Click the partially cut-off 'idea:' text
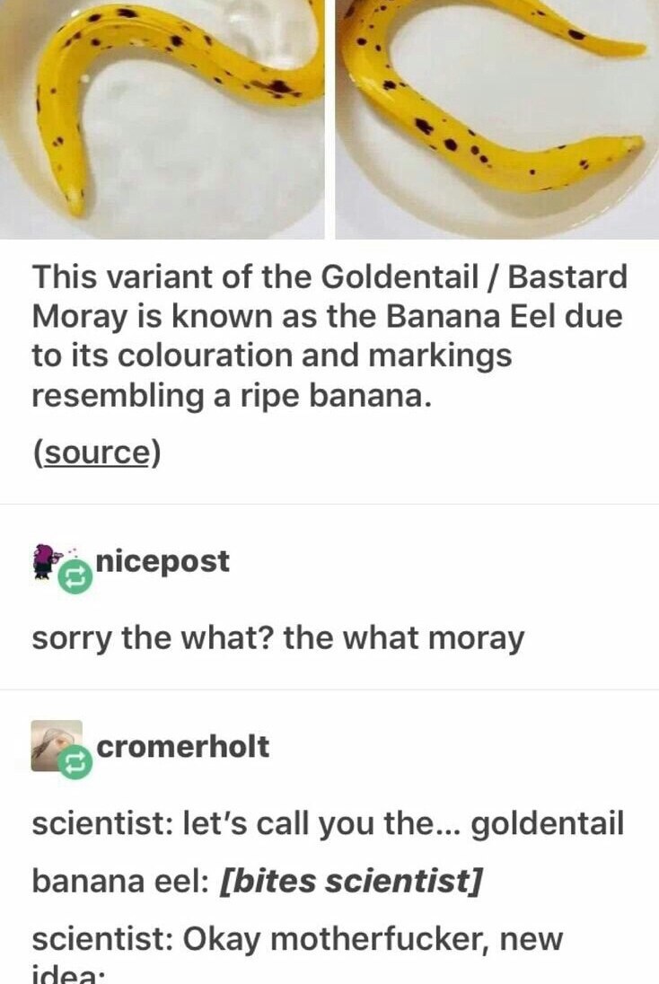Image resolution: width=659 pixels, height=984 pixels. [66, 975]
